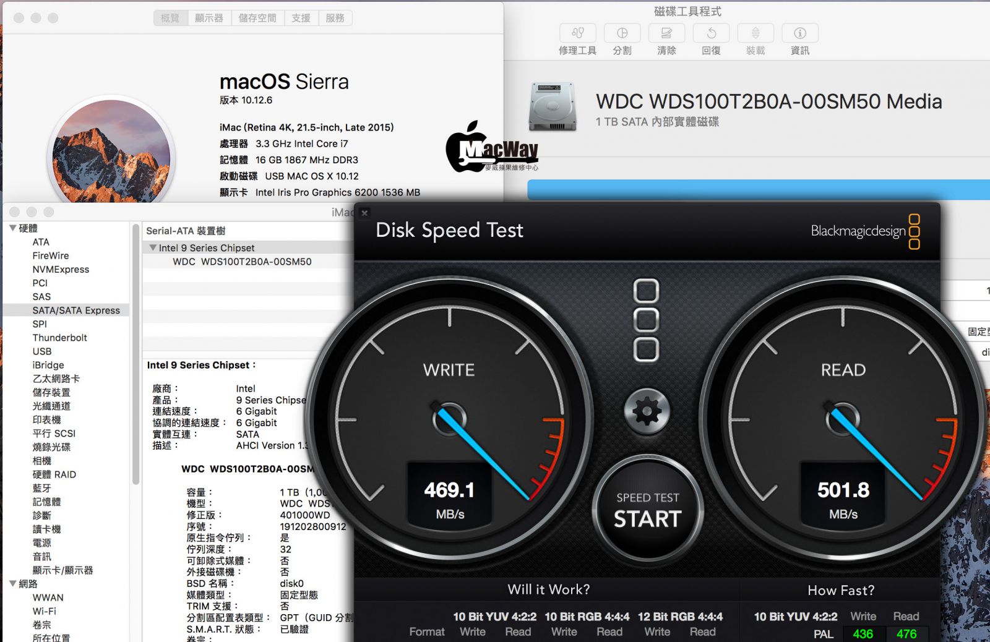This screenshot has height=642, width=990.
Task: Select SPI in the hardware list
Action: [x=40, y=323]
